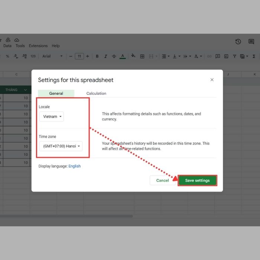This screenshot has width=260, height=260.
Task: Open the filter views table dropdown
Action: (x=244, y=56)
